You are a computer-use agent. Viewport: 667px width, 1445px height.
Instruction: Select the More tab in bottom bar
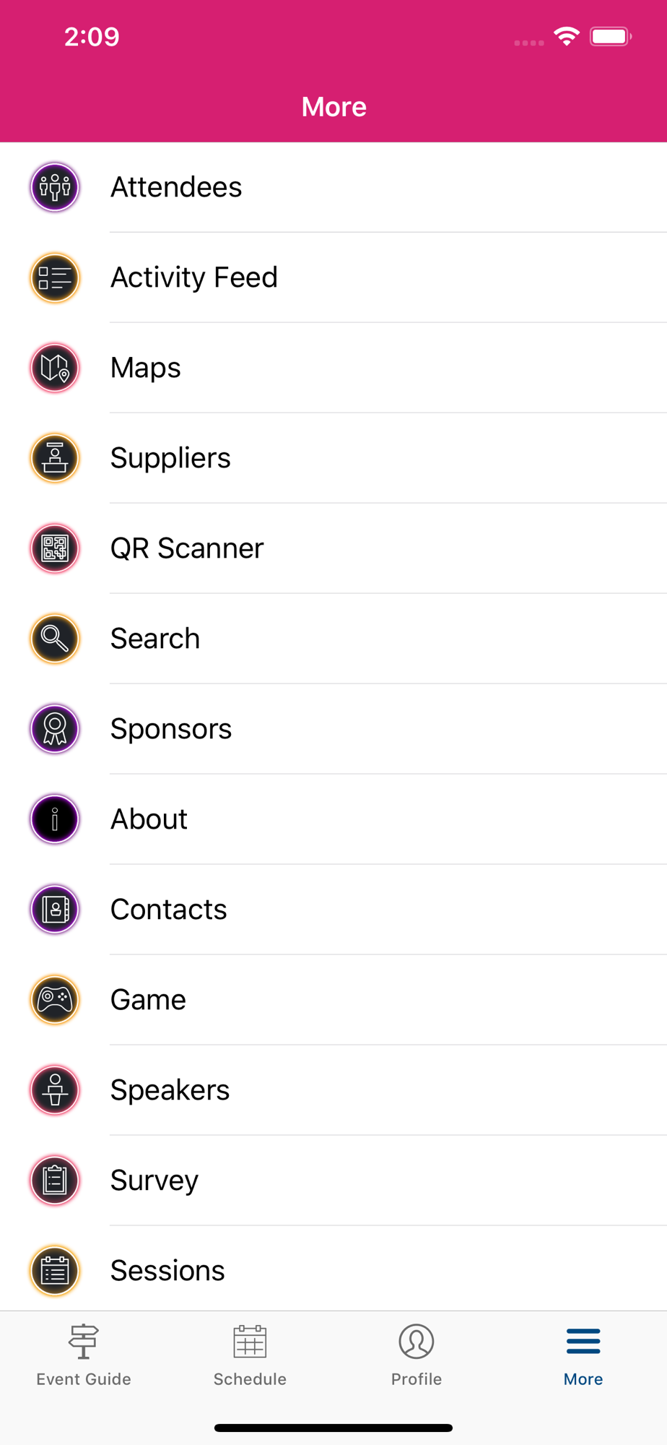pyautogui.click(x=583, y=1355)
